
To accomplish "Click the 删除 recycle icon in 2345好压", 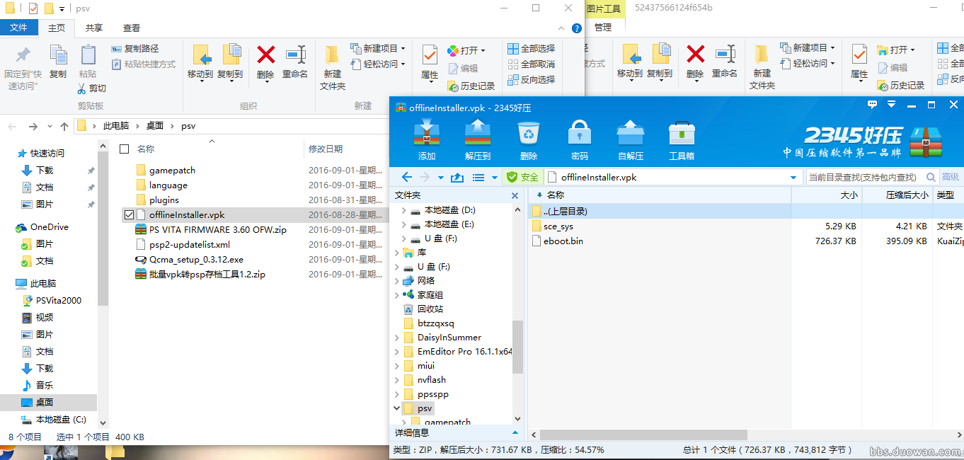I will click(529, 132).
